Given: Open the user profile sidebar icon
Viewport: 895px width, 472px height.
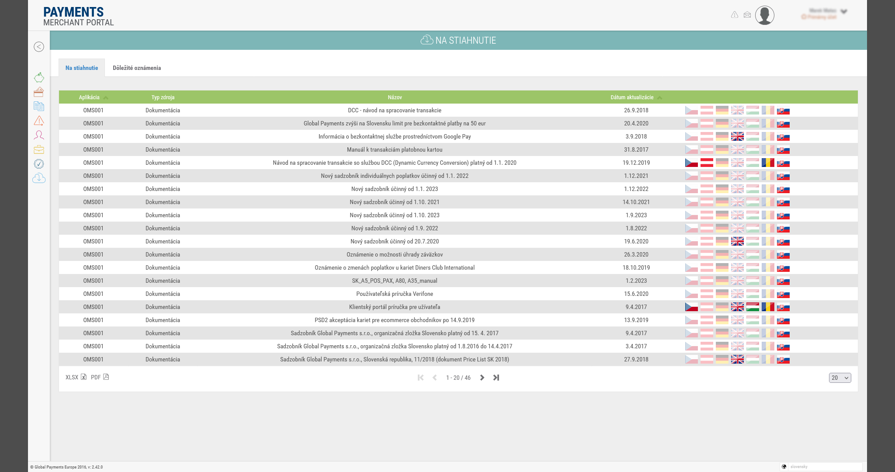Looking at the screenshot, I should point(39,135).
